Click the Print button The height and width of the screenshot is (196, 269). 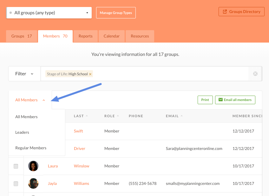click(x=205, y=100)
